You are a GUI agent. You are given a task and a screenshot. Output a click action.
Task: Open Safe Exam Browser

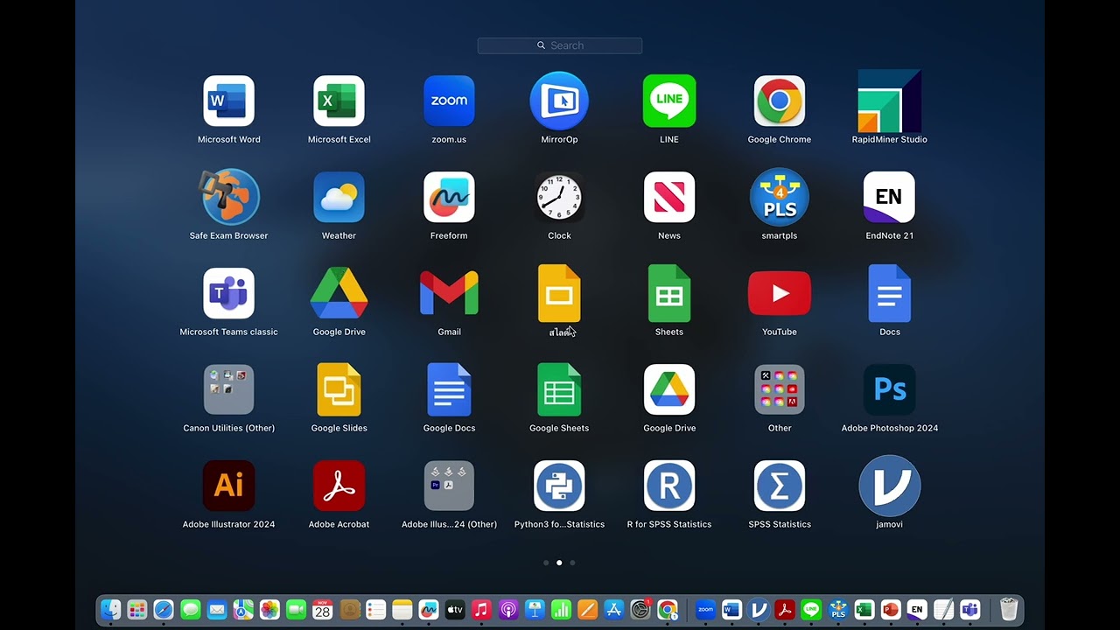[x=229, y=198]
